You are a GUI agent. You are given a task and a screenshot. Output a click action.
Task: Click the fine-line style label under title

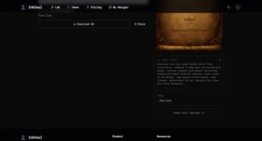45,15
